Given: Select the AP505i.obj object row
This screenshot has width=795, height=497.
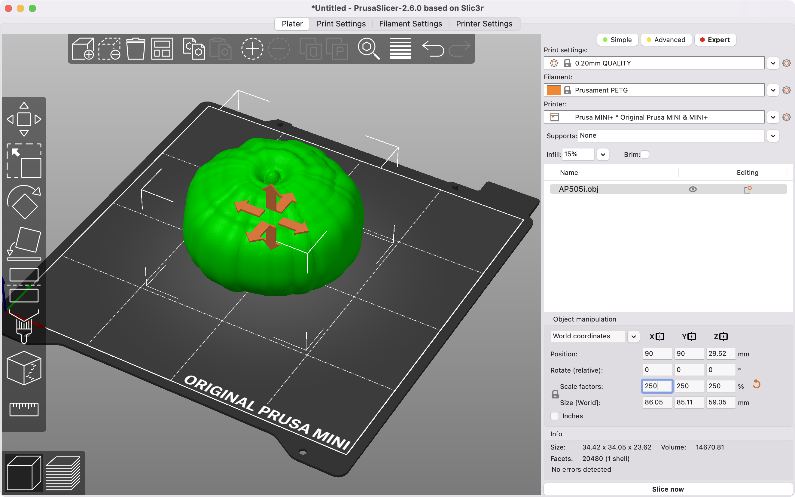Looking at the screenshot, I should (x=668, y=189).
